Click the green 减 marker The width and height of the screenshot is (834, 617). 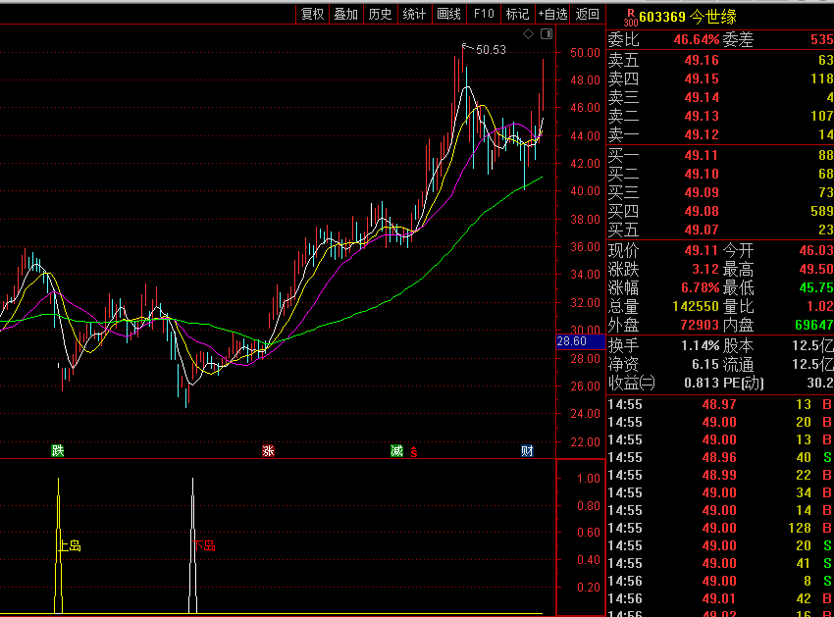point(396,451)
